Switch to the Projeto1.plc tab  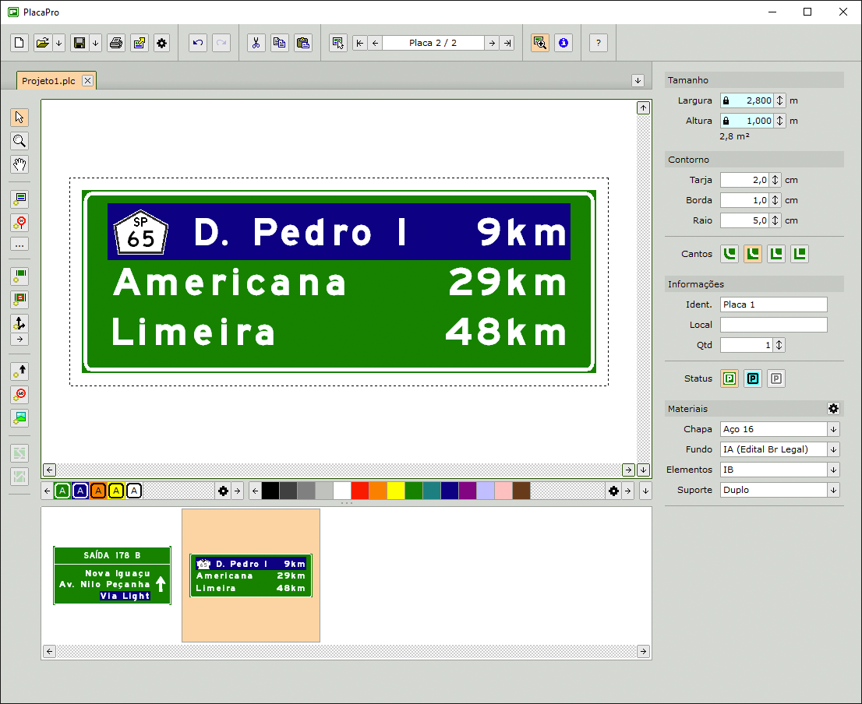[48, 81]
